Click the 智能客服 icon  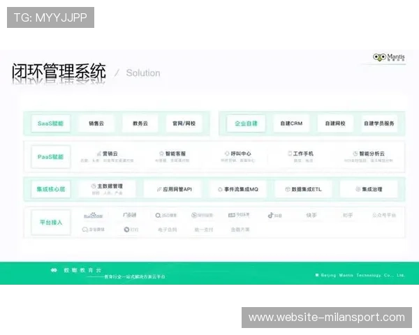(161, 154)
